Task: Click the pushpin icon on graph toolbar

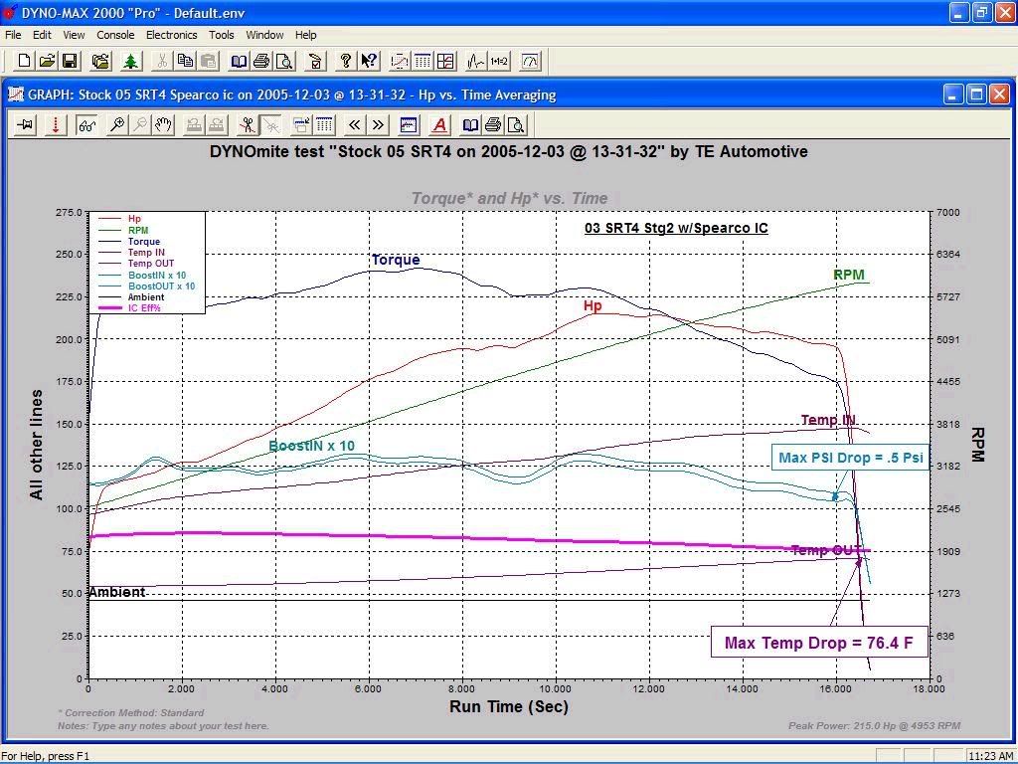Action: pyautogui.click(x=26, y=125)
